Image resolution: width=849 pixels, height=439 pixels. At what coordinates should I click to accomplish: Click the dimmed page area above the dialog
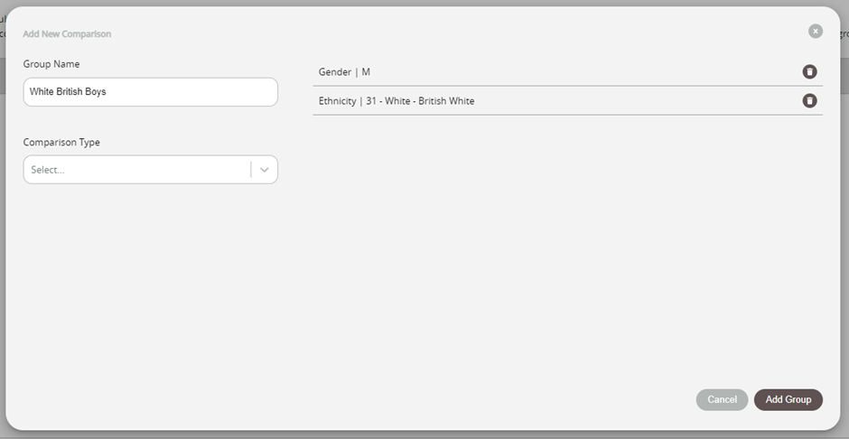(x=424, y=3)
